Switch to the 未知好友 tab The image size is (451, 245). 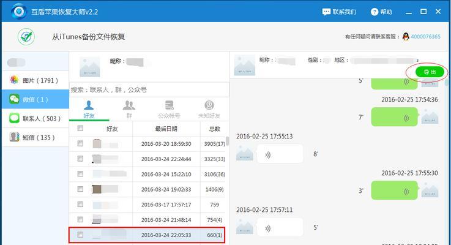point(209,110)
